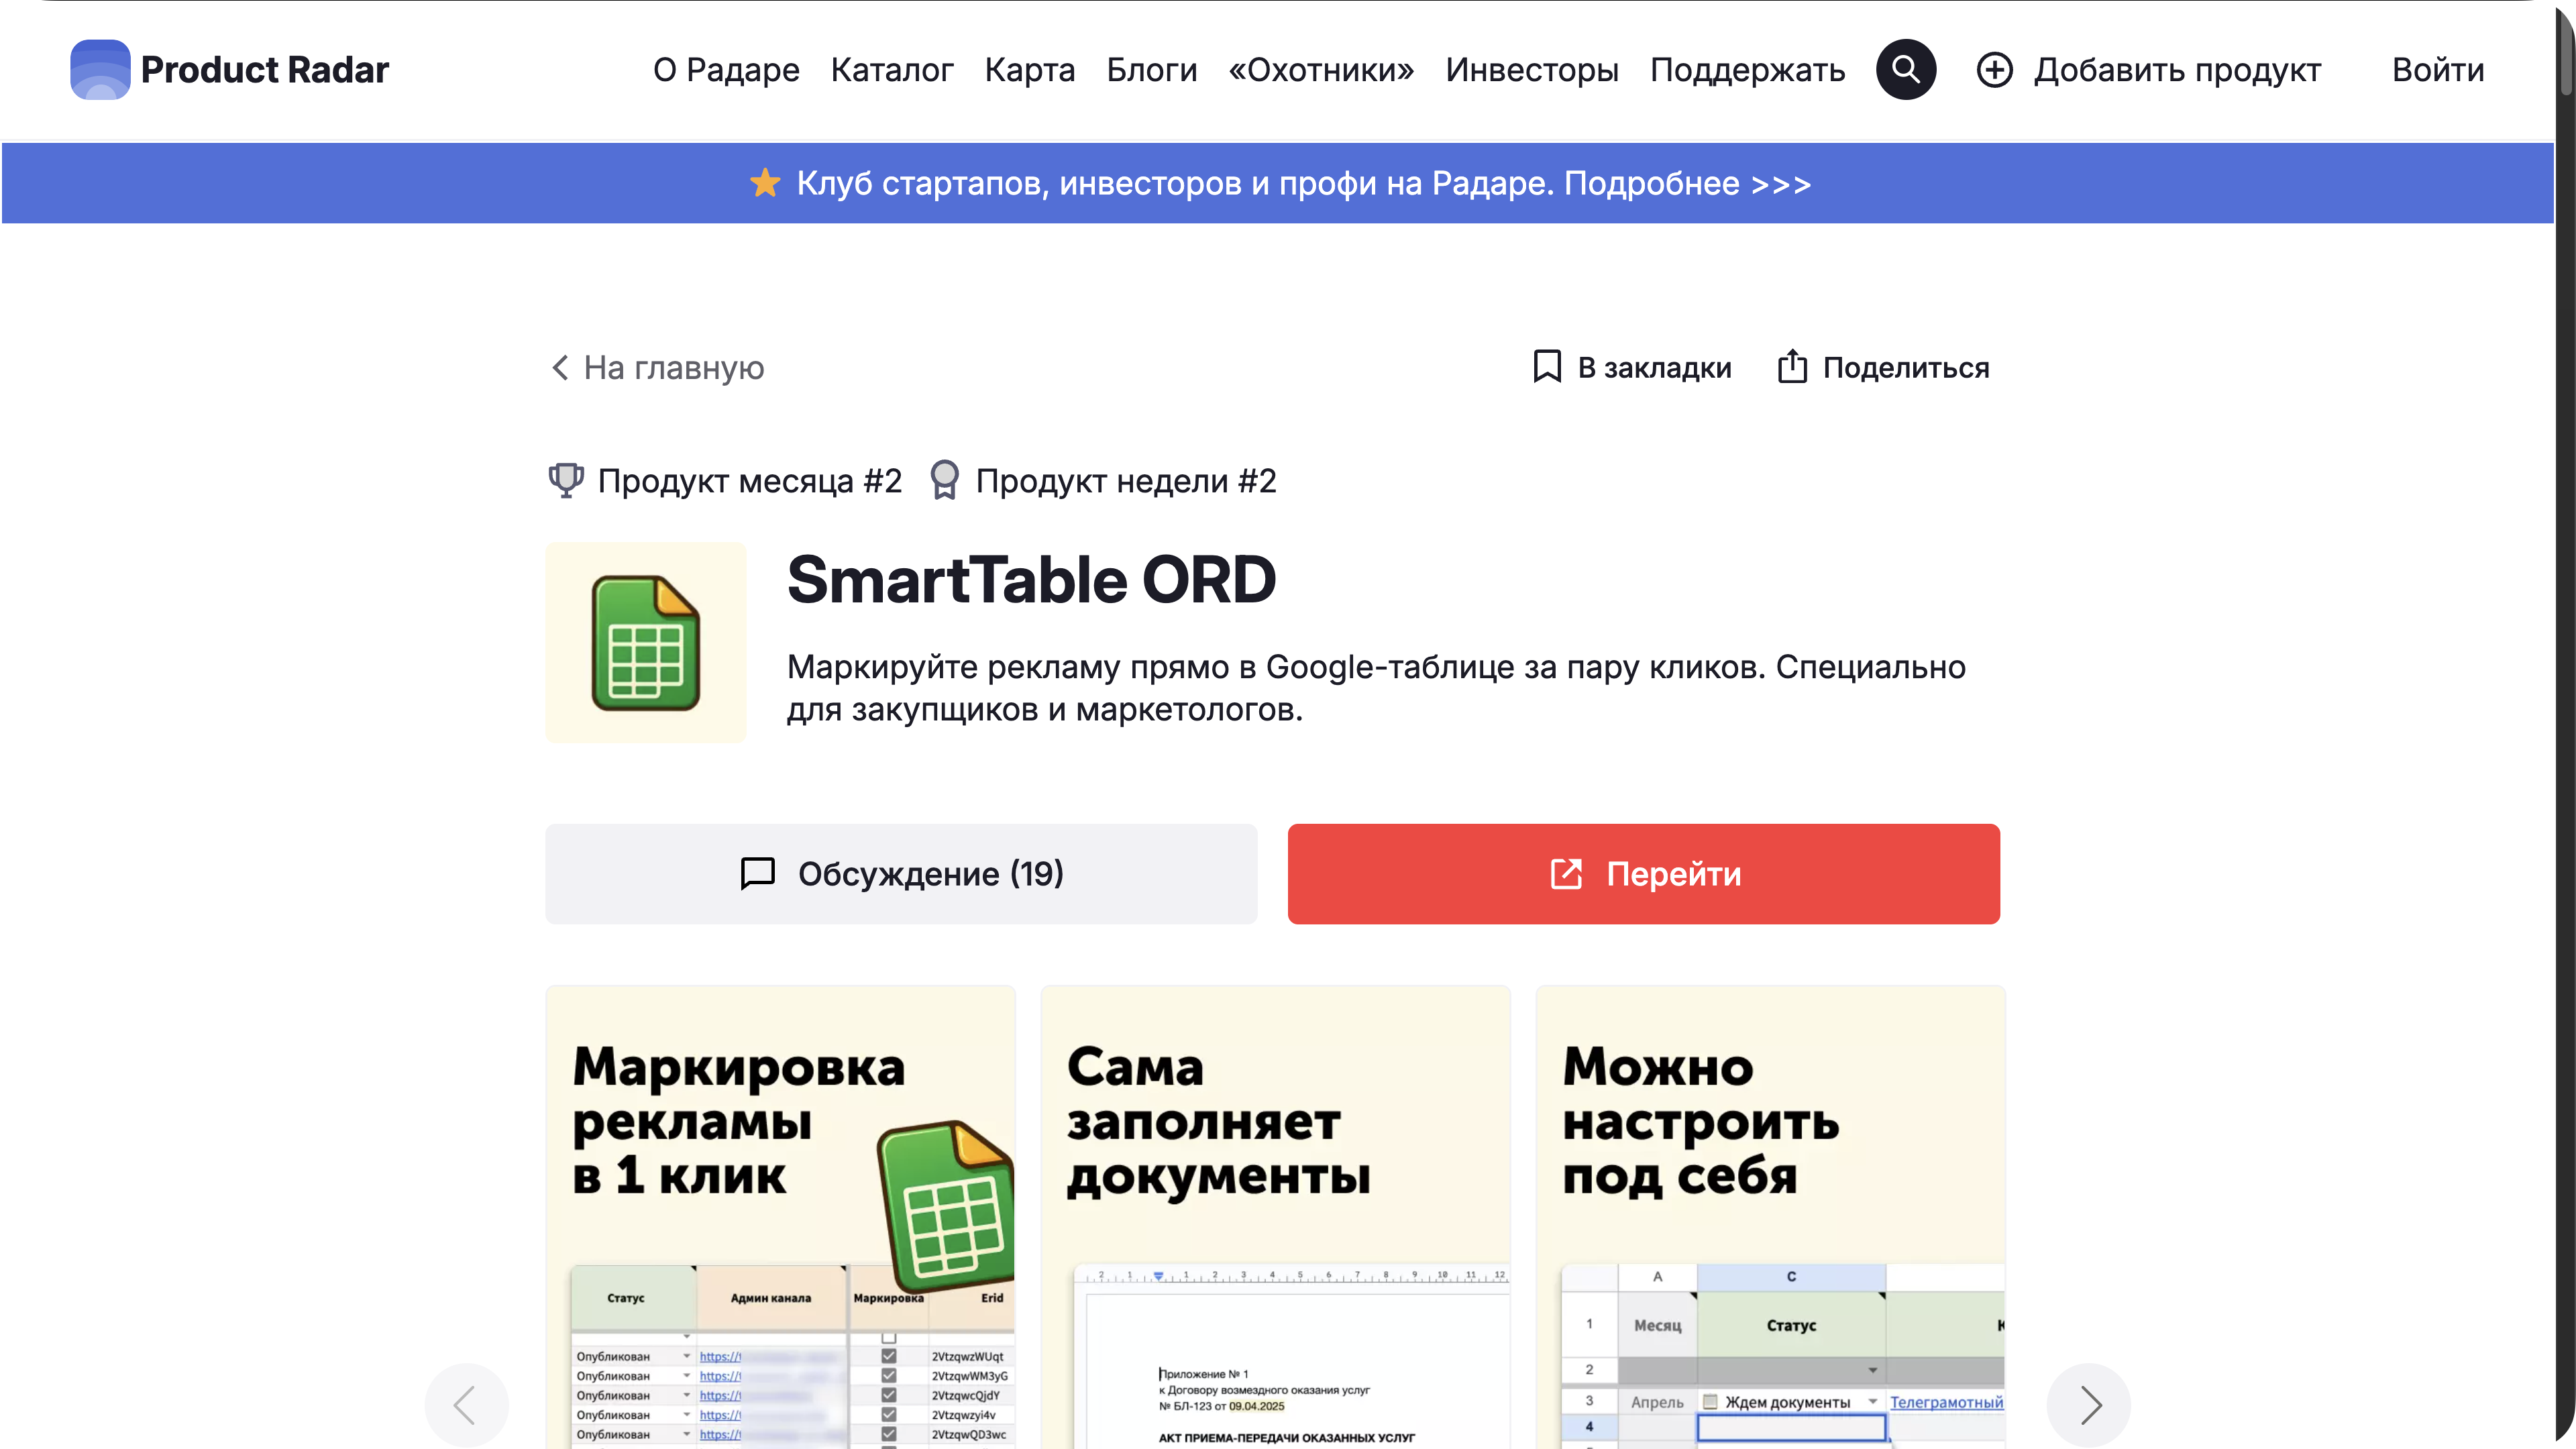Click the trophy icon for product of the month
The height and width of the screenshot is (1449, 2576).
click(566, 480)
